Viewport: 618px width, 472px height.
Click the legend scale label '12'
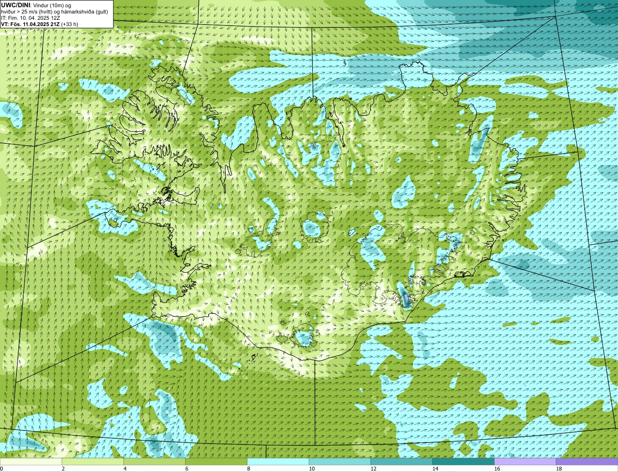[x=374, y=469]
